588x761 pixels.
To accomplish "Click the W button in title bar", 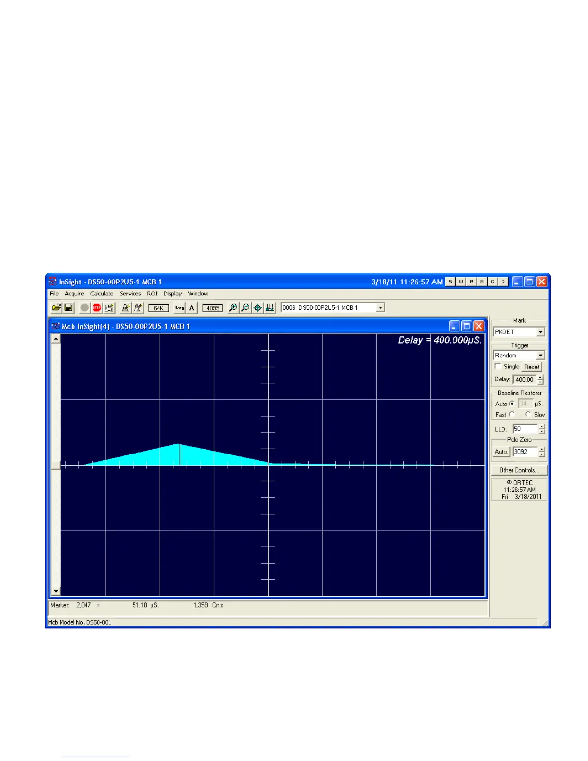I will (x=461, y=282).
